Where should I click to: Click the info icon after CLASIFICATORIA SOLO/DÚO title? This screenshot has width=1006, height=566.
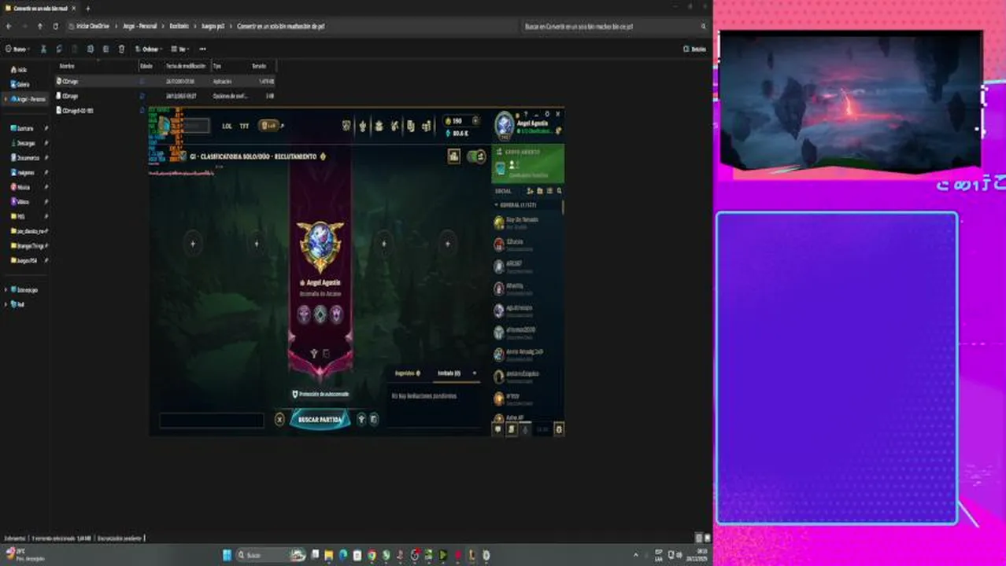pyautogui.click(x=323, y=156)
